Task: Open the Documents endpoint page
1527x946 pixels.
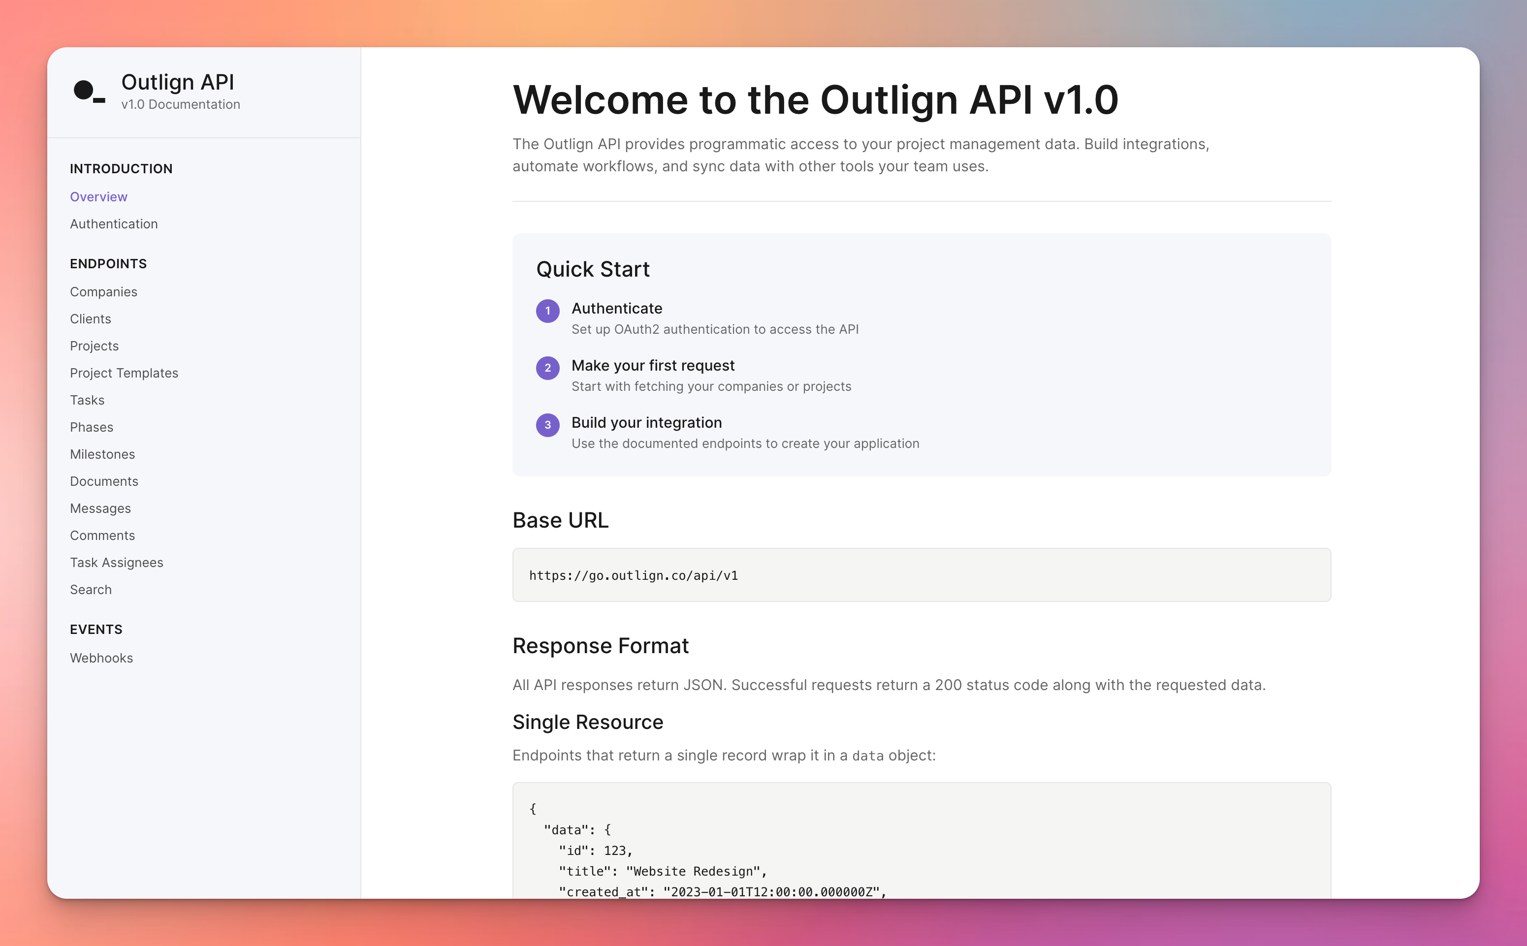Action: click(x=104, y=481)
